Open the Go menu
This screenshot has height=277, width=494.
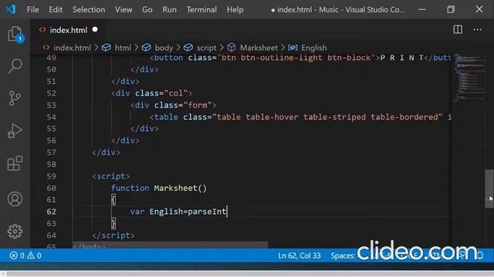147,9
